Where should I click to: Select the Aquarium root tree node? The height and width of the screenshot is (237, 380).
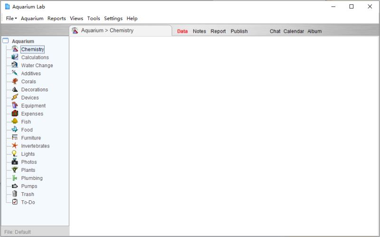[x=23, y=41]
